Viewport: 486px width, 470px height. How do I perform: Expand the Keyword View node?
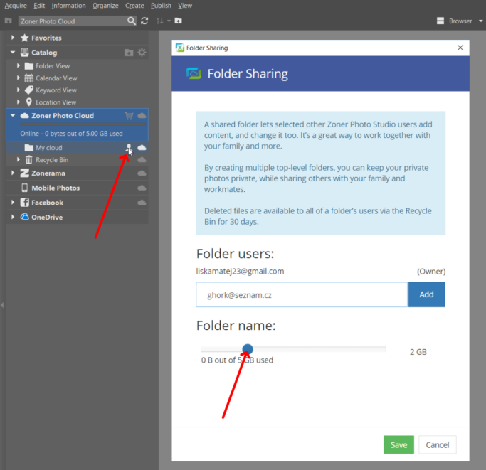coord(19,90)
